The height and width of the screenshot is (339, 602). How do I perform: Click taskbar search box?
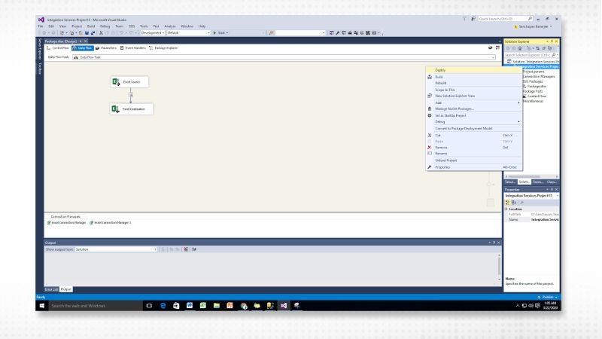click(95, 306)
